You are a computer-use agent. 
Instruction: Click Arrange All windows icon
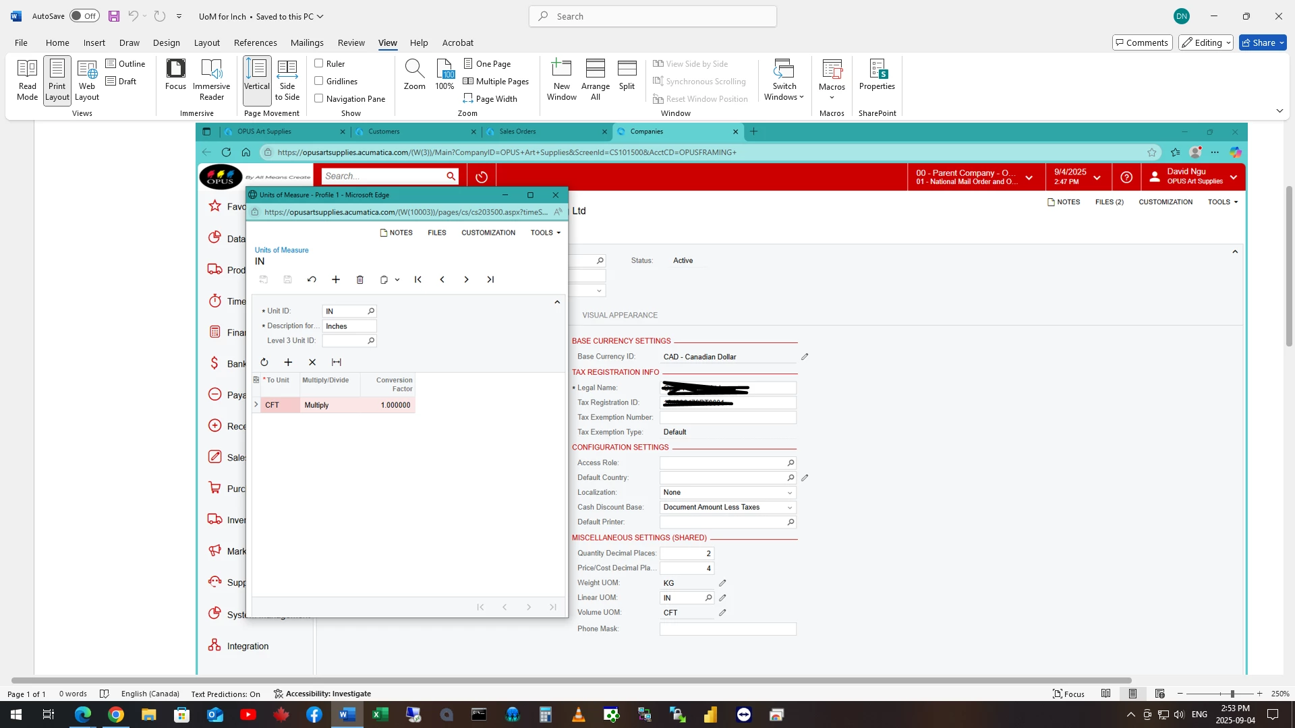595,80
